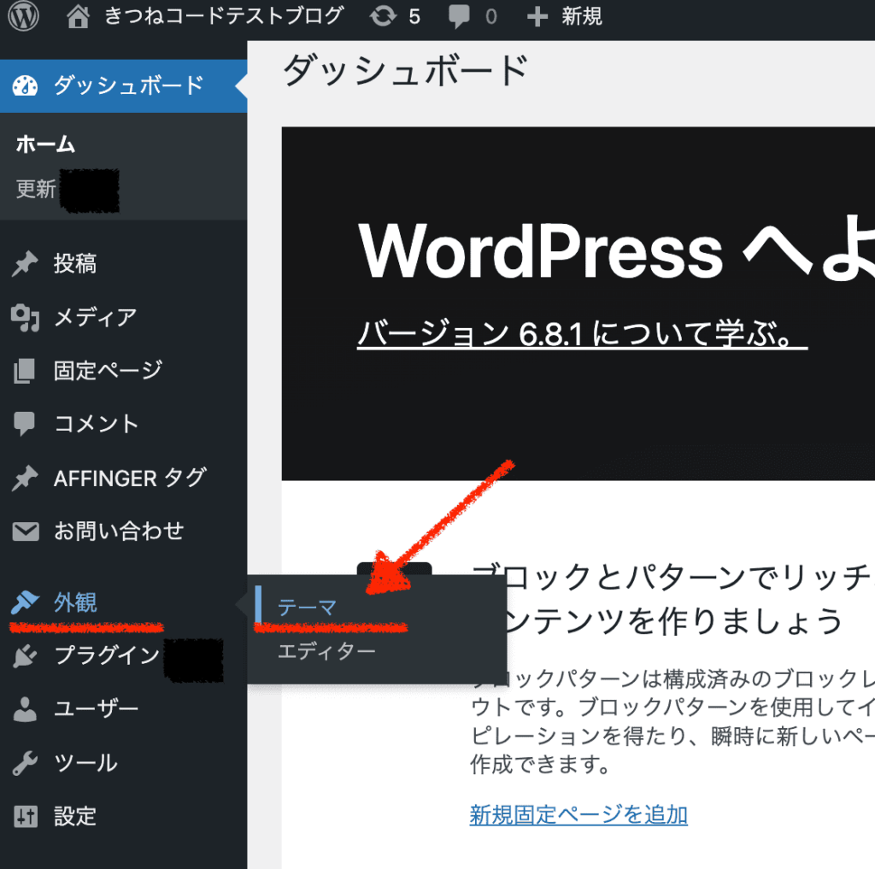Open the 固定ページ menu
The height and width of the screenshot is (869, 875).
click(x=108, y=371)
